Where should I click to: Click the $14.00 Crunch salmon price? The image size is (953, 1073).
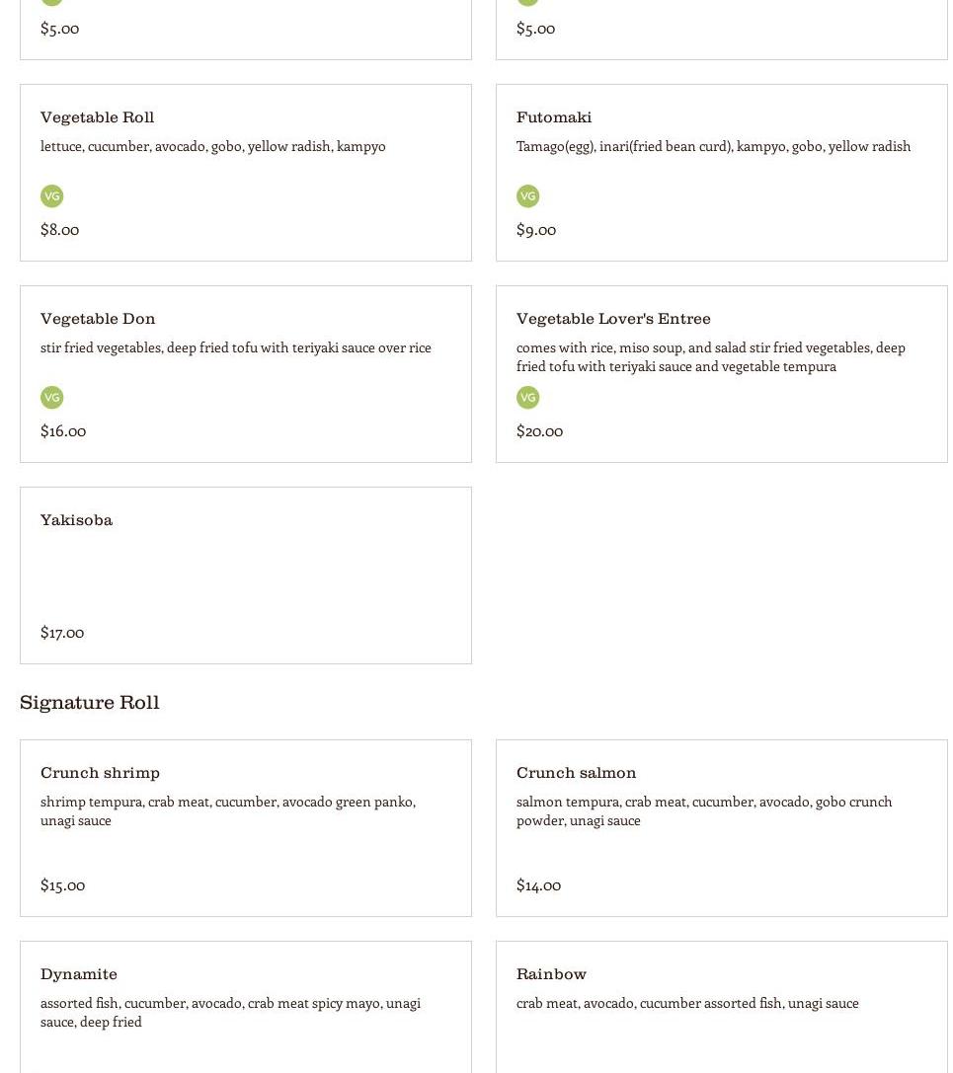(x=539, y=885)
